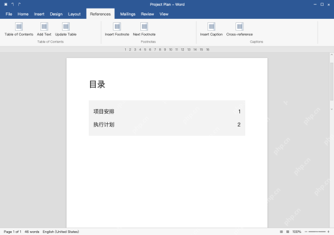This screenshot has height=235, width=334.
Task: Undo using the title bar arrow
Action: pyautogui.click(x=12, y=5)
